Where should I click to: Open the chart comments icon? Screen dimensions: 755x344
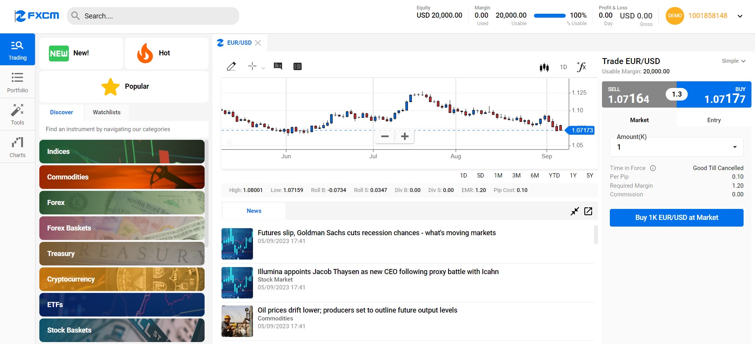pyautogui.click(x=278, y=66)
